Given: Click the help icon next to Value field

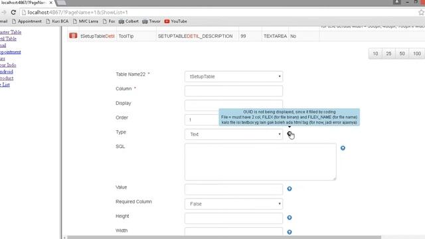Looking at the screenshot, I should [290, 189].
